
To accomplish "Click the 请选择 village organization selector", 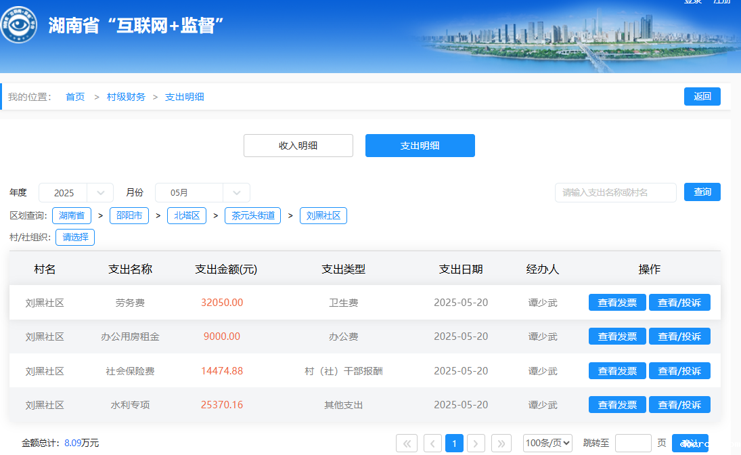I will (75, 237).
